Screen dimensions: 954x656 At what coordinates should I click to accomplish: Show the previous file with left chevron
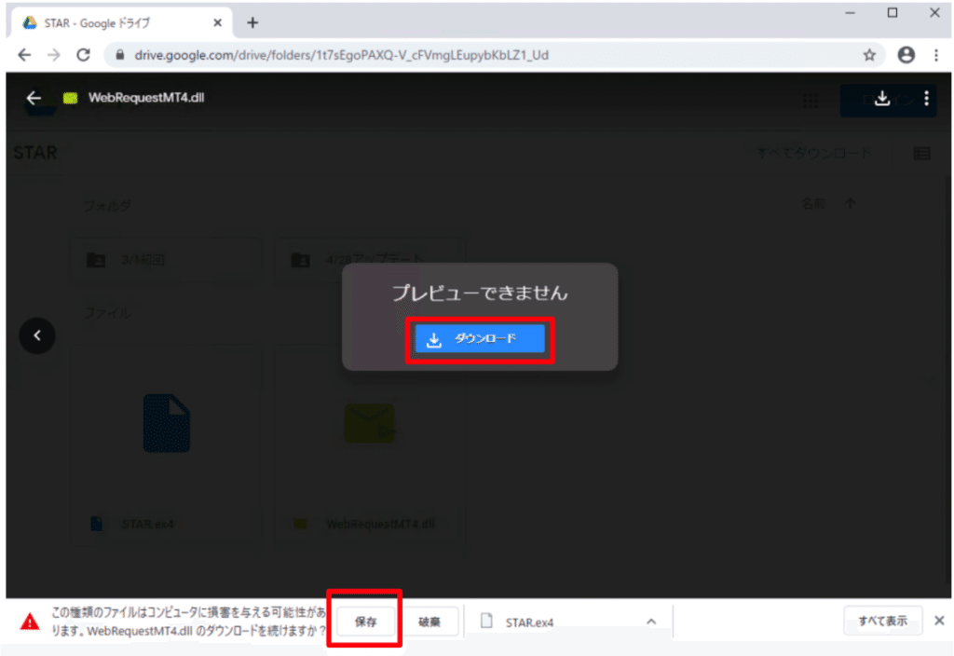click(x=37, y=335)
